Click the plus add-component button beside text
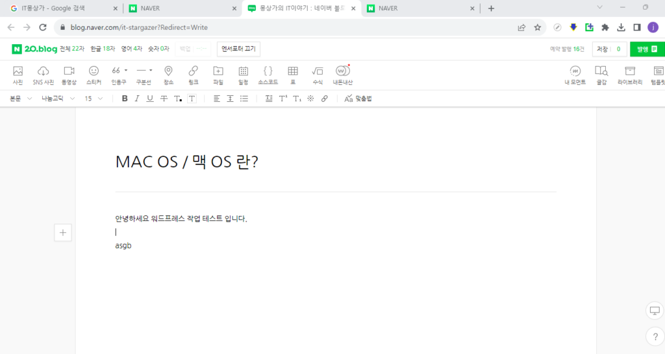The height and width of the screenshot is (354, 665). 63,233
